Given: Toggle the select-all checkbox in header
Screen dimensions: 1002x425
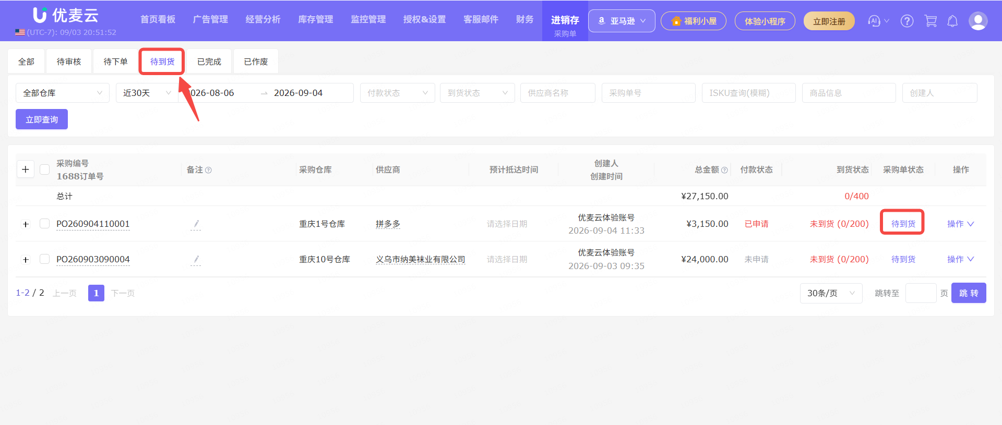Looking at the screenshot, I should [45, 169].
